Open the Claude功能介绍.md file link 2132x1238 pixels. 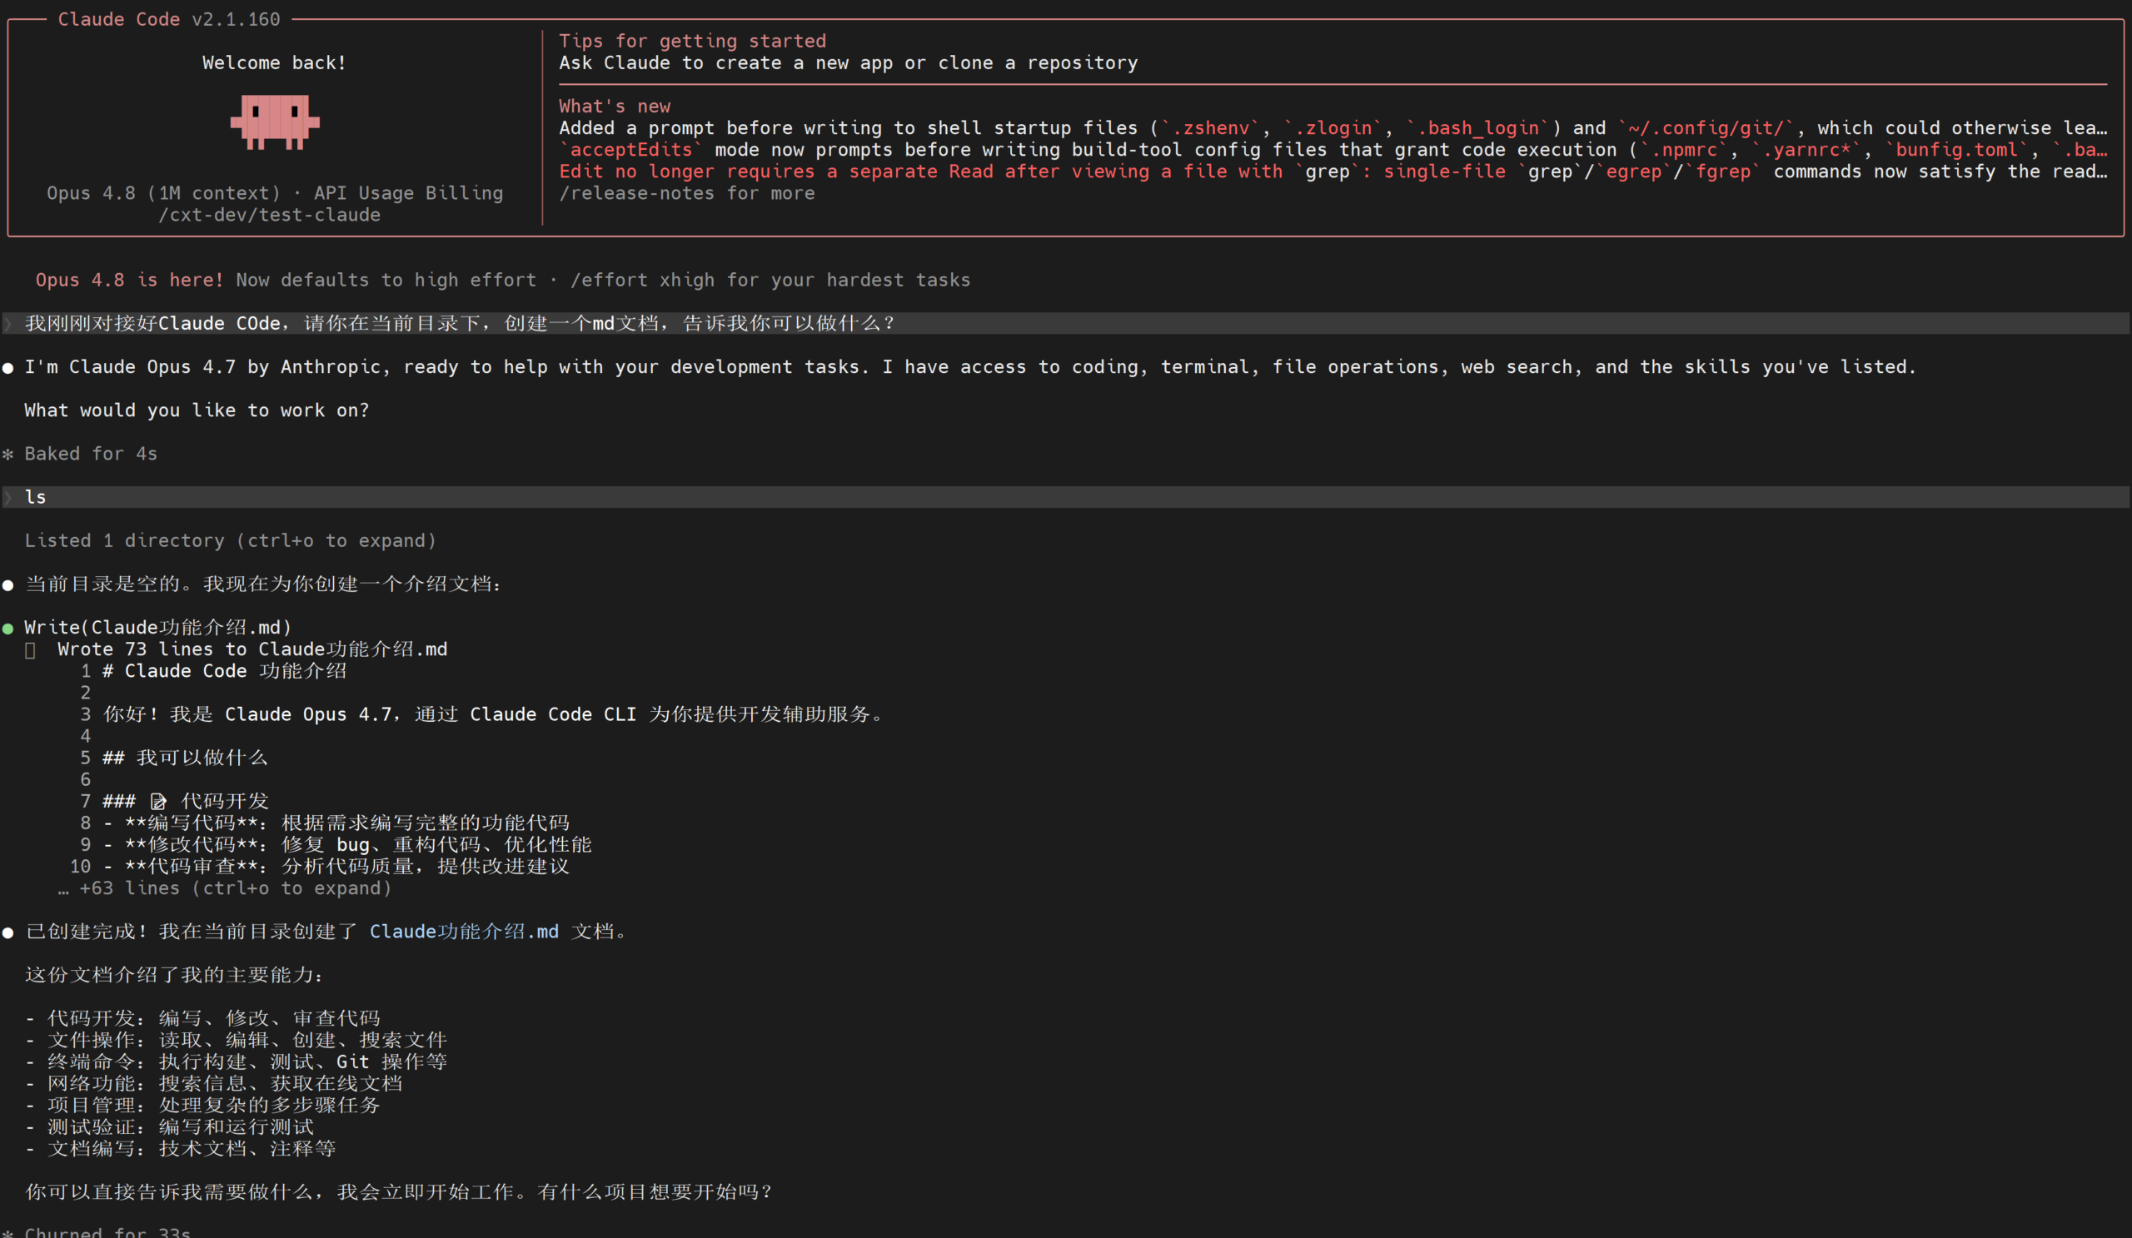click(x=464, y=931)
